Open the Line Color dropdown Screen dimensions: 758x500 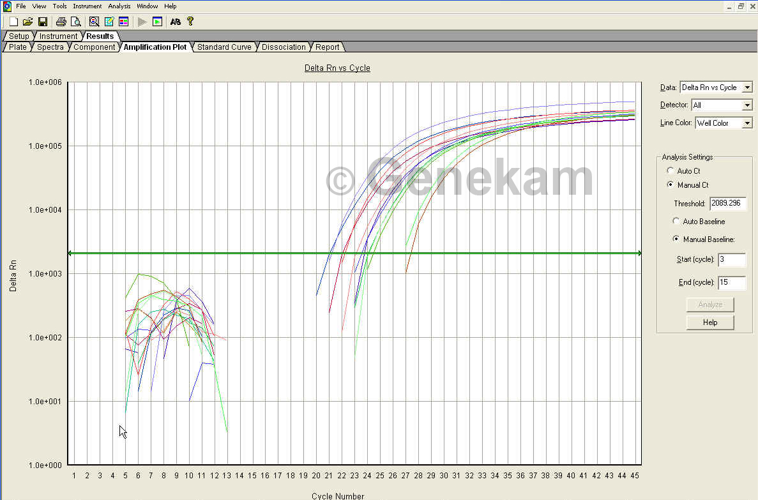[x=747, y=123]
